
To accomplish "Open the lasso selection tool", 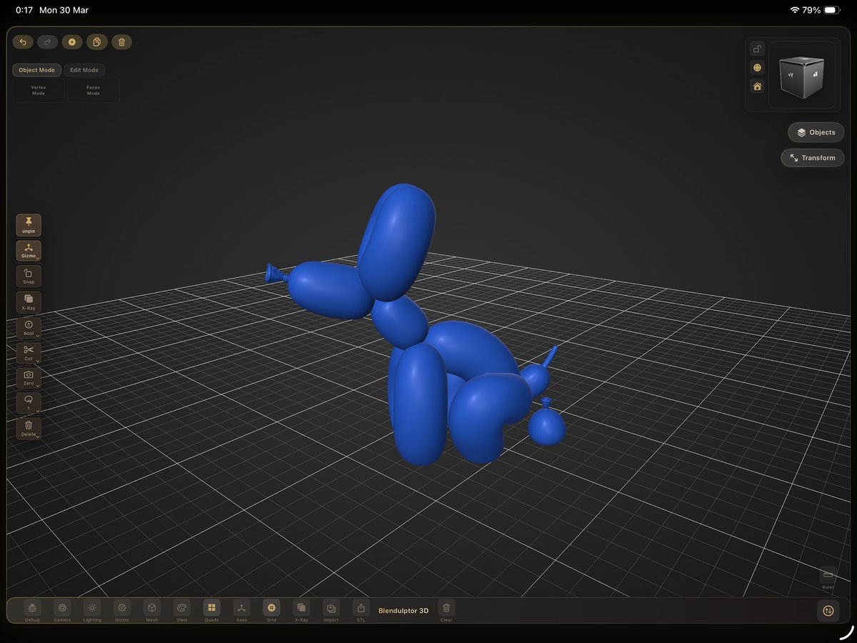I will (29, 403).
